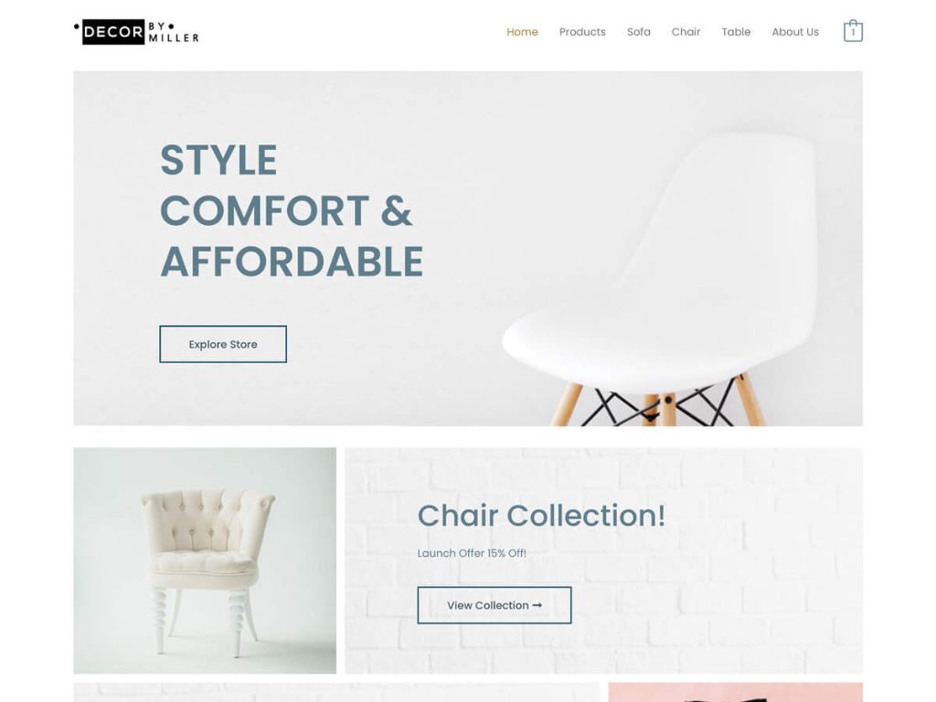This screenshot has height=702, width=936.
Task: Click the Launch Offer 15% Off text
Action: tap(472, 553)
